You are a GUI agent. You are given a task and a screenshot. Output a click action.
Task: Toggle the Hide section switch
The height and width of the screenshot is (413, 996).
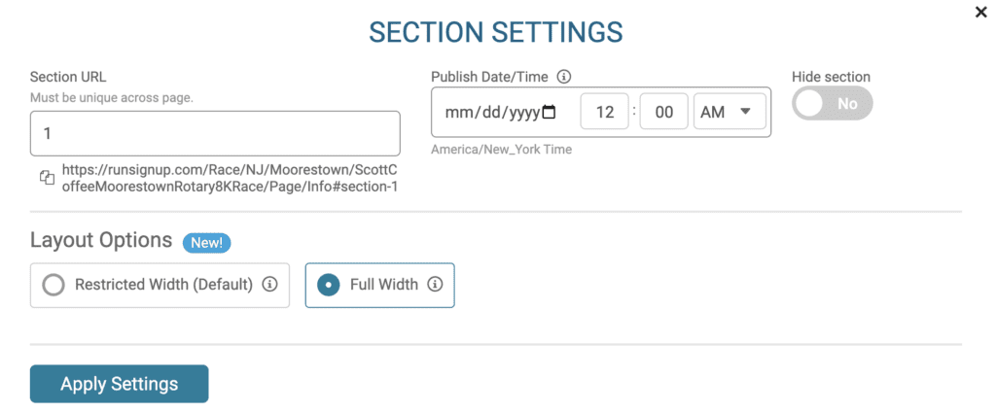pos(833,103)
